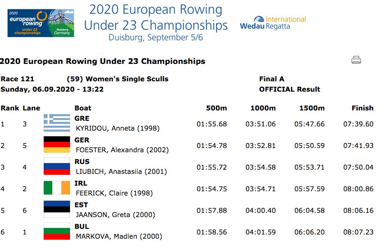Select rower LIUBICH, Anastasiia (2001)
Viewport: 384px width, 250px height.
[122, 172]
